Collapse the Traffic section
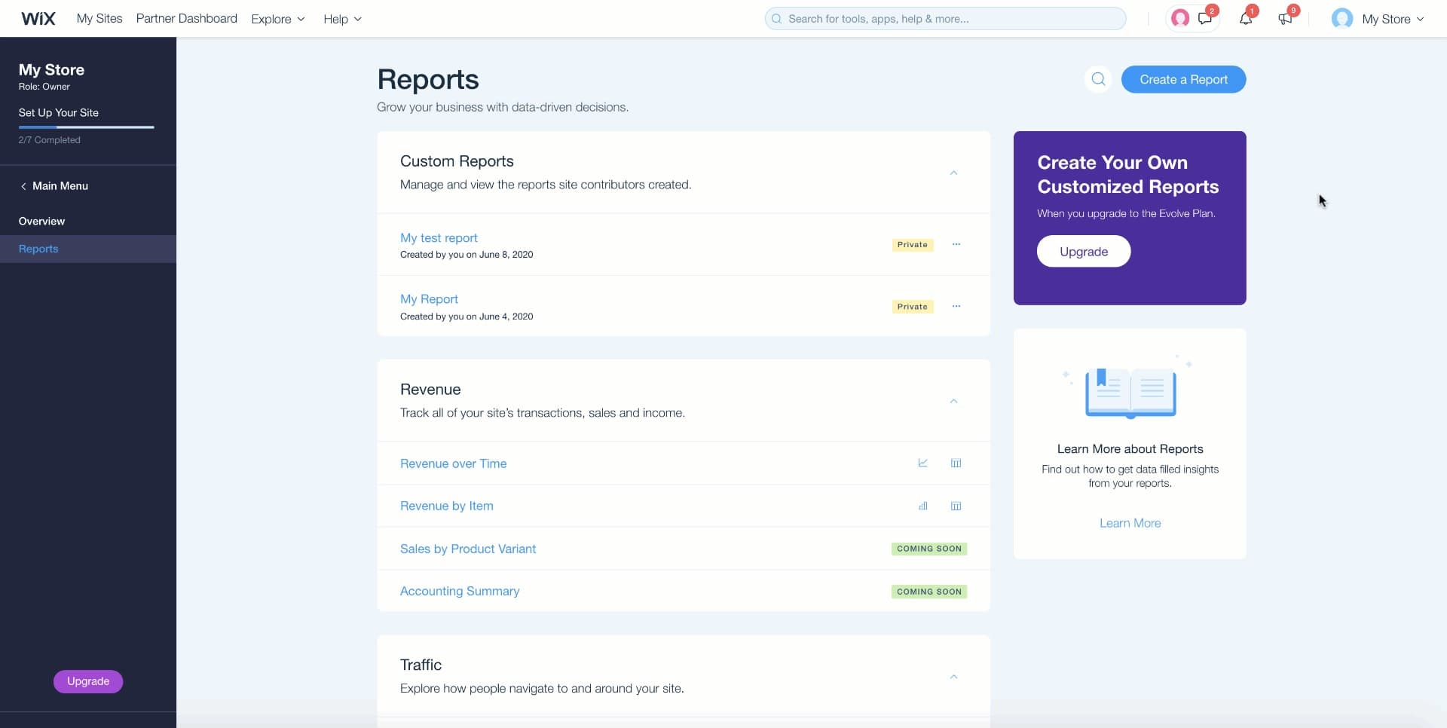The width and height of the screenshot is (1447, 728). (953, 677)
